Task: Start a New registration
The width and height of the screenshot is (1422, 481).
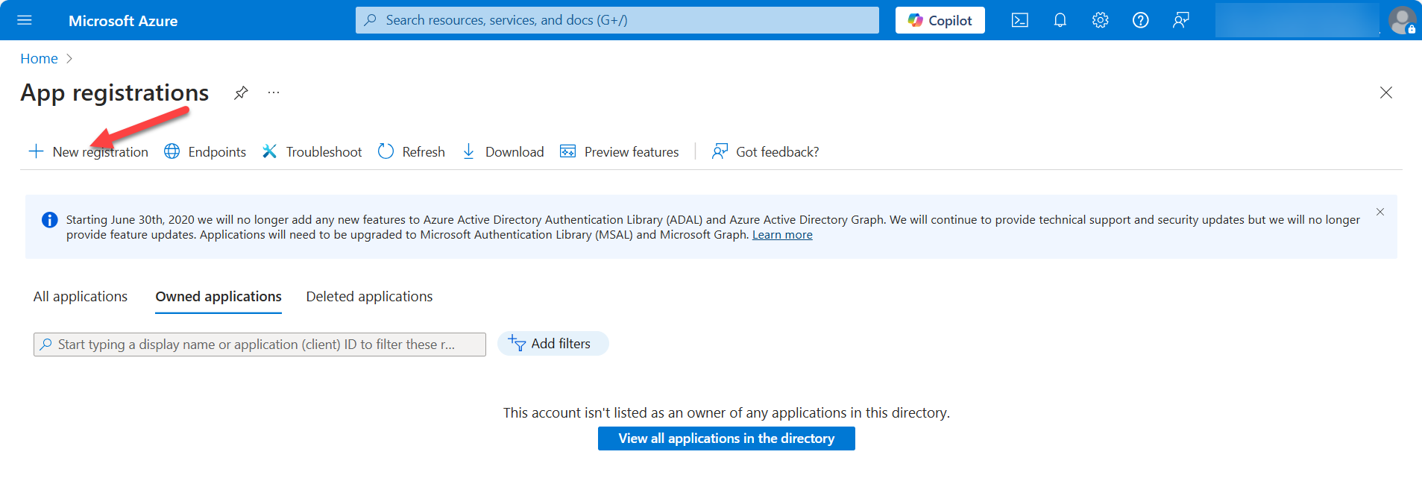Action: point(89,152)
